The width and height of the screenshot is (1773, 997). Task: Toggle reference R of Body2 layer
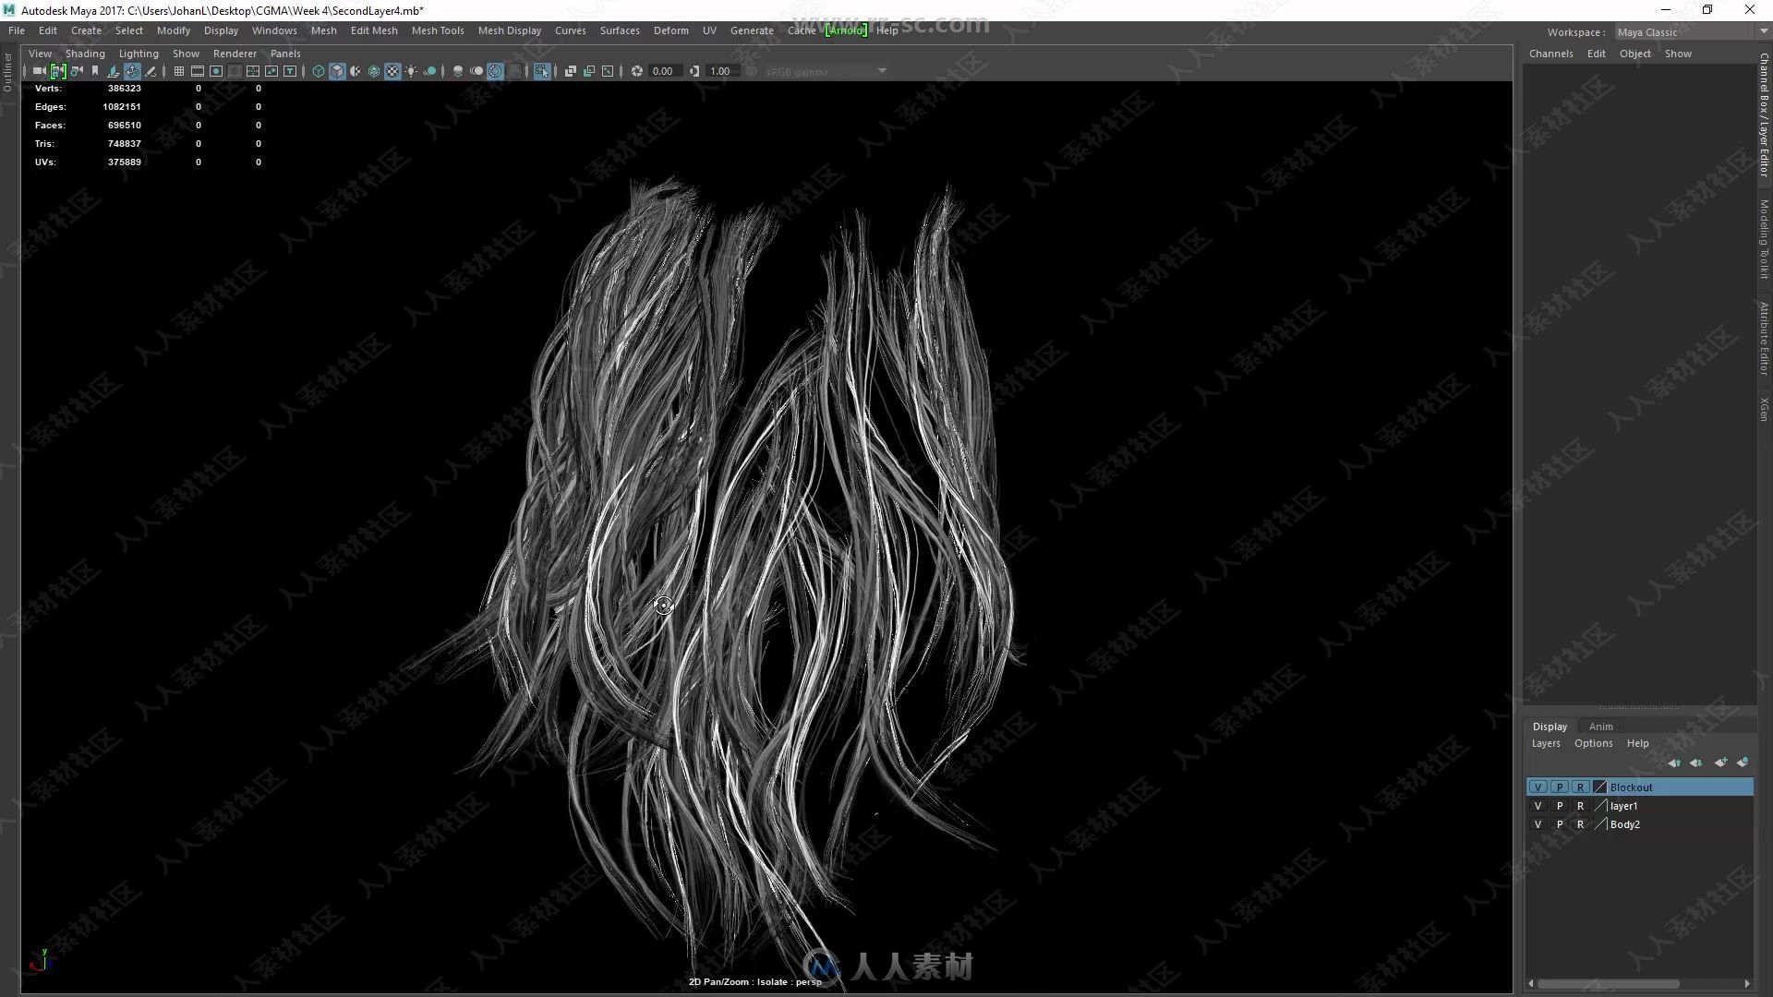[1580, 824]
